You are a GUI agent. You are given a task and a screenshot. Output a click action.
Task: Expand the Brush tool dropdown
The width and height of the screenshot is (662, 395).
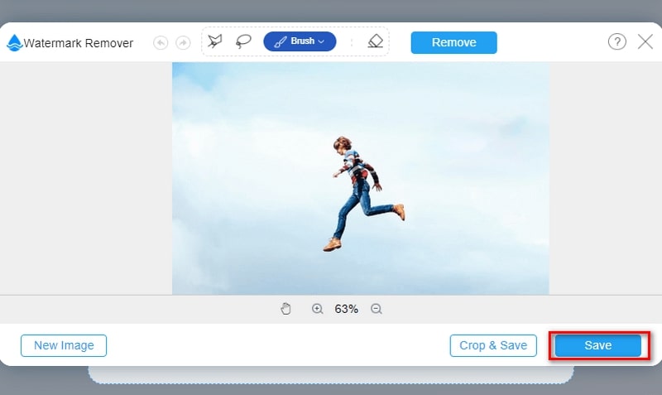(x=299, y=41)
